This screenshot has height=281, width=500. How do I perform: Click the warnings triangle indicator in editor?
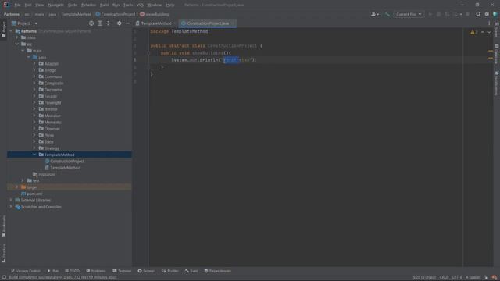coord(474,32)
